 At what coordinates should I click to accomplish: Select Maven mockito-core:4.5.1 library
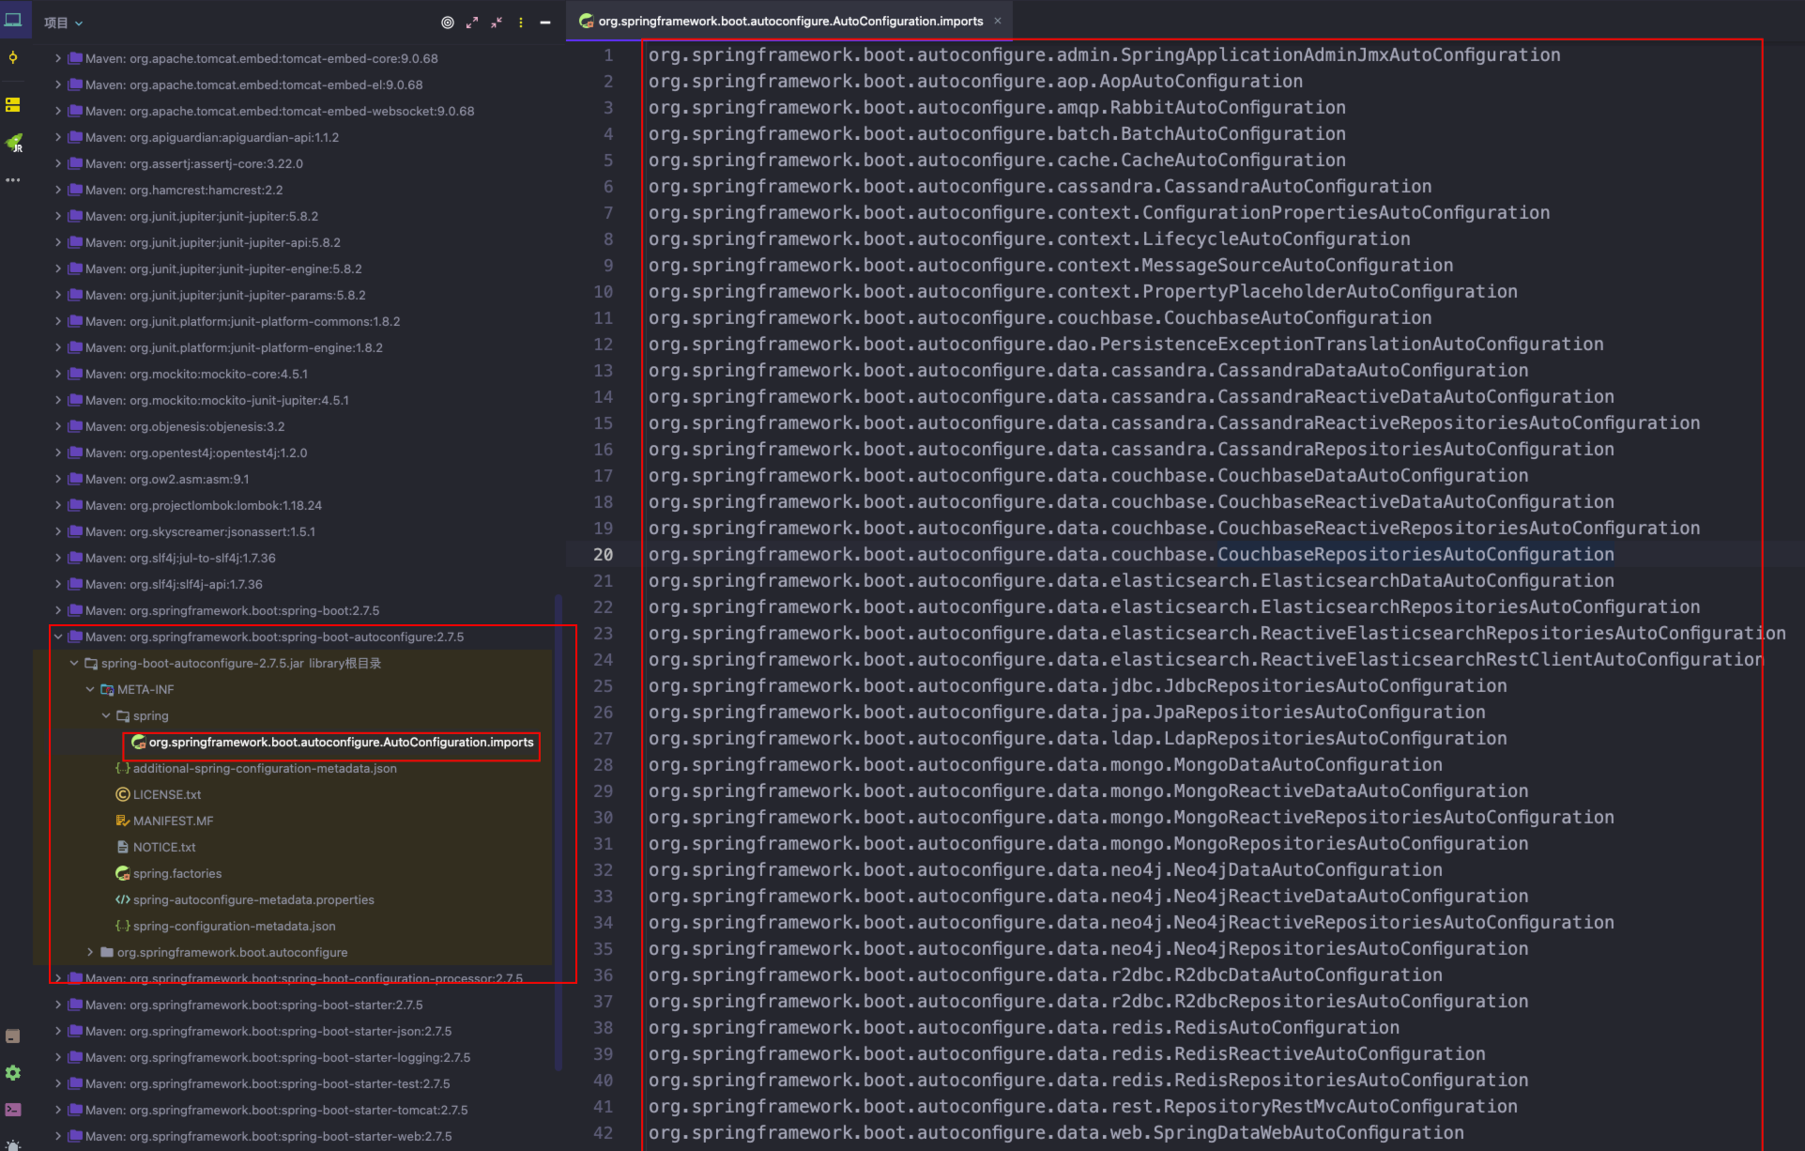coord(196,374)
